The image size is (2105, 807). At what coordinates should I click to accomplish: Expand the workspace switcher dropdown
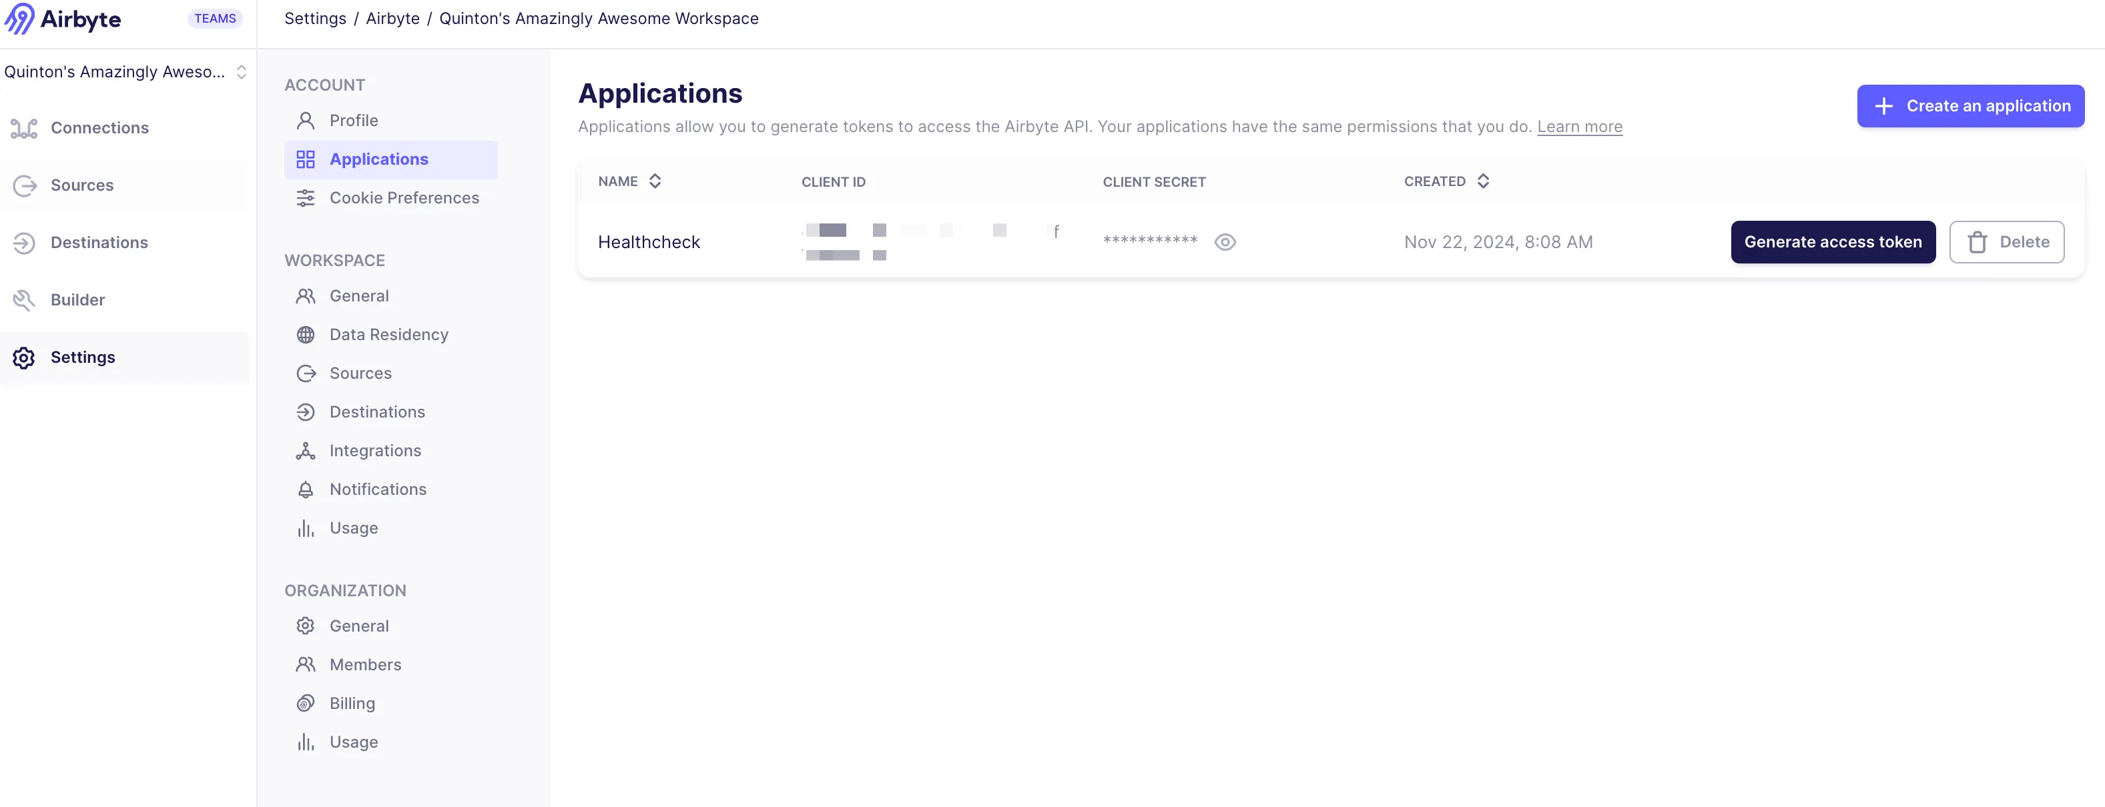(241, 72)
